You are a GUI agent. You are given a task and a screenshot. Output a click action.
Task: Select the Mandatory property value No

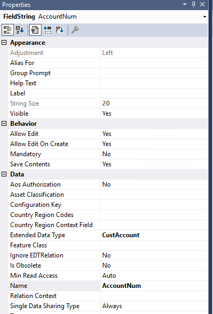tap(154, 154)
